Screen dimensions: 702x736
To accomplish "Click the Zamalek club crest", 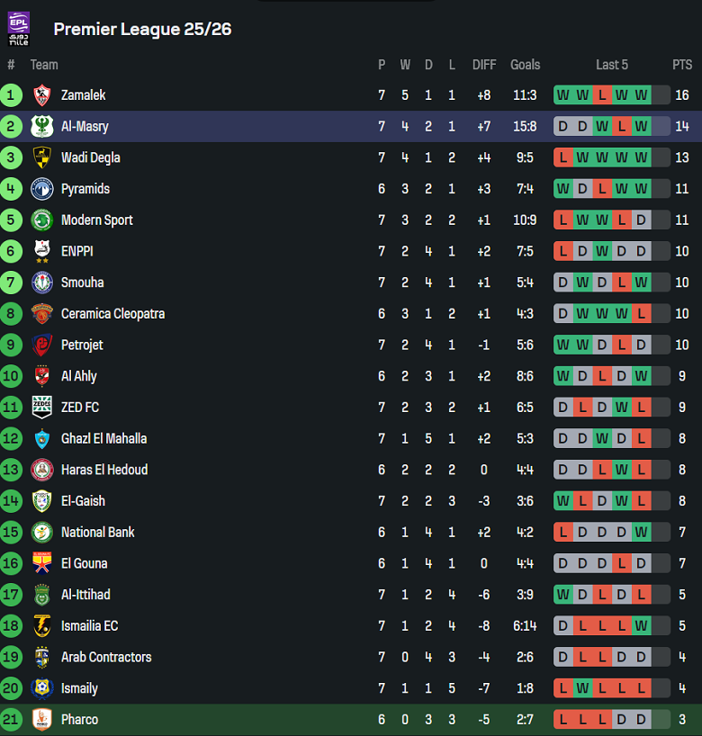I will point(42,95).
